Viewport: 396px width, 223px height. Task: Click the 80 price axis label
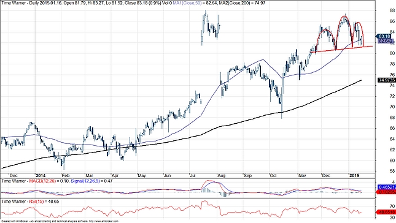[x=392, y=53]
